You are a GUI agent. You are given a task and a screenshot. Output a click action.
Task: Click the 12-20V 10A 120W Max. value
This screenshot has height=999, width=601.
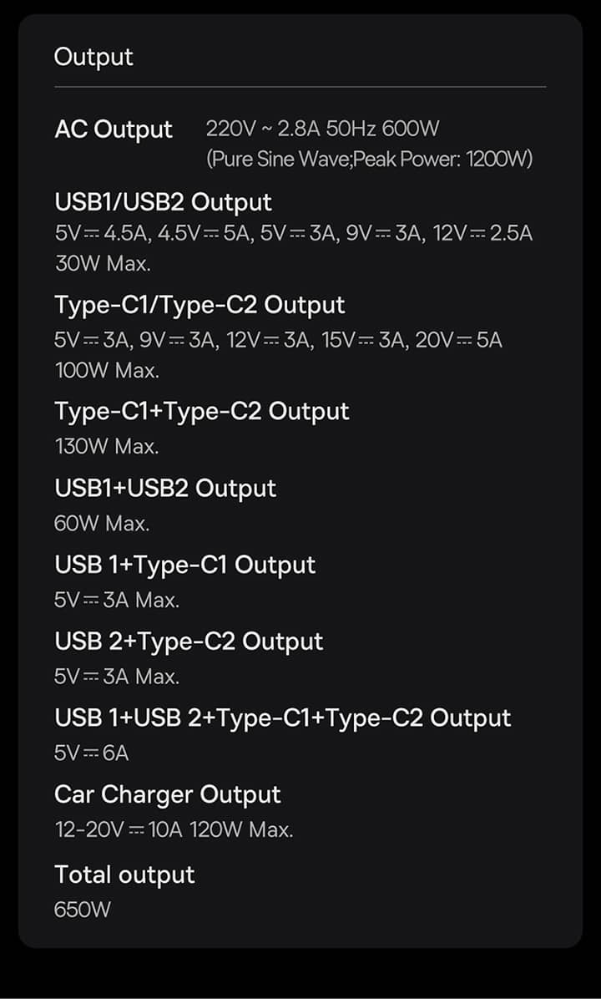[x=174, y=830]
